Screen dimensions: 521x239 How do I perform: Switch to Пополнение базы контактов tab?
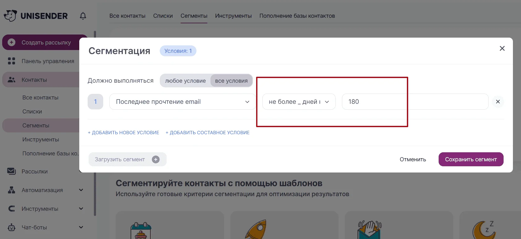(297, 16)
